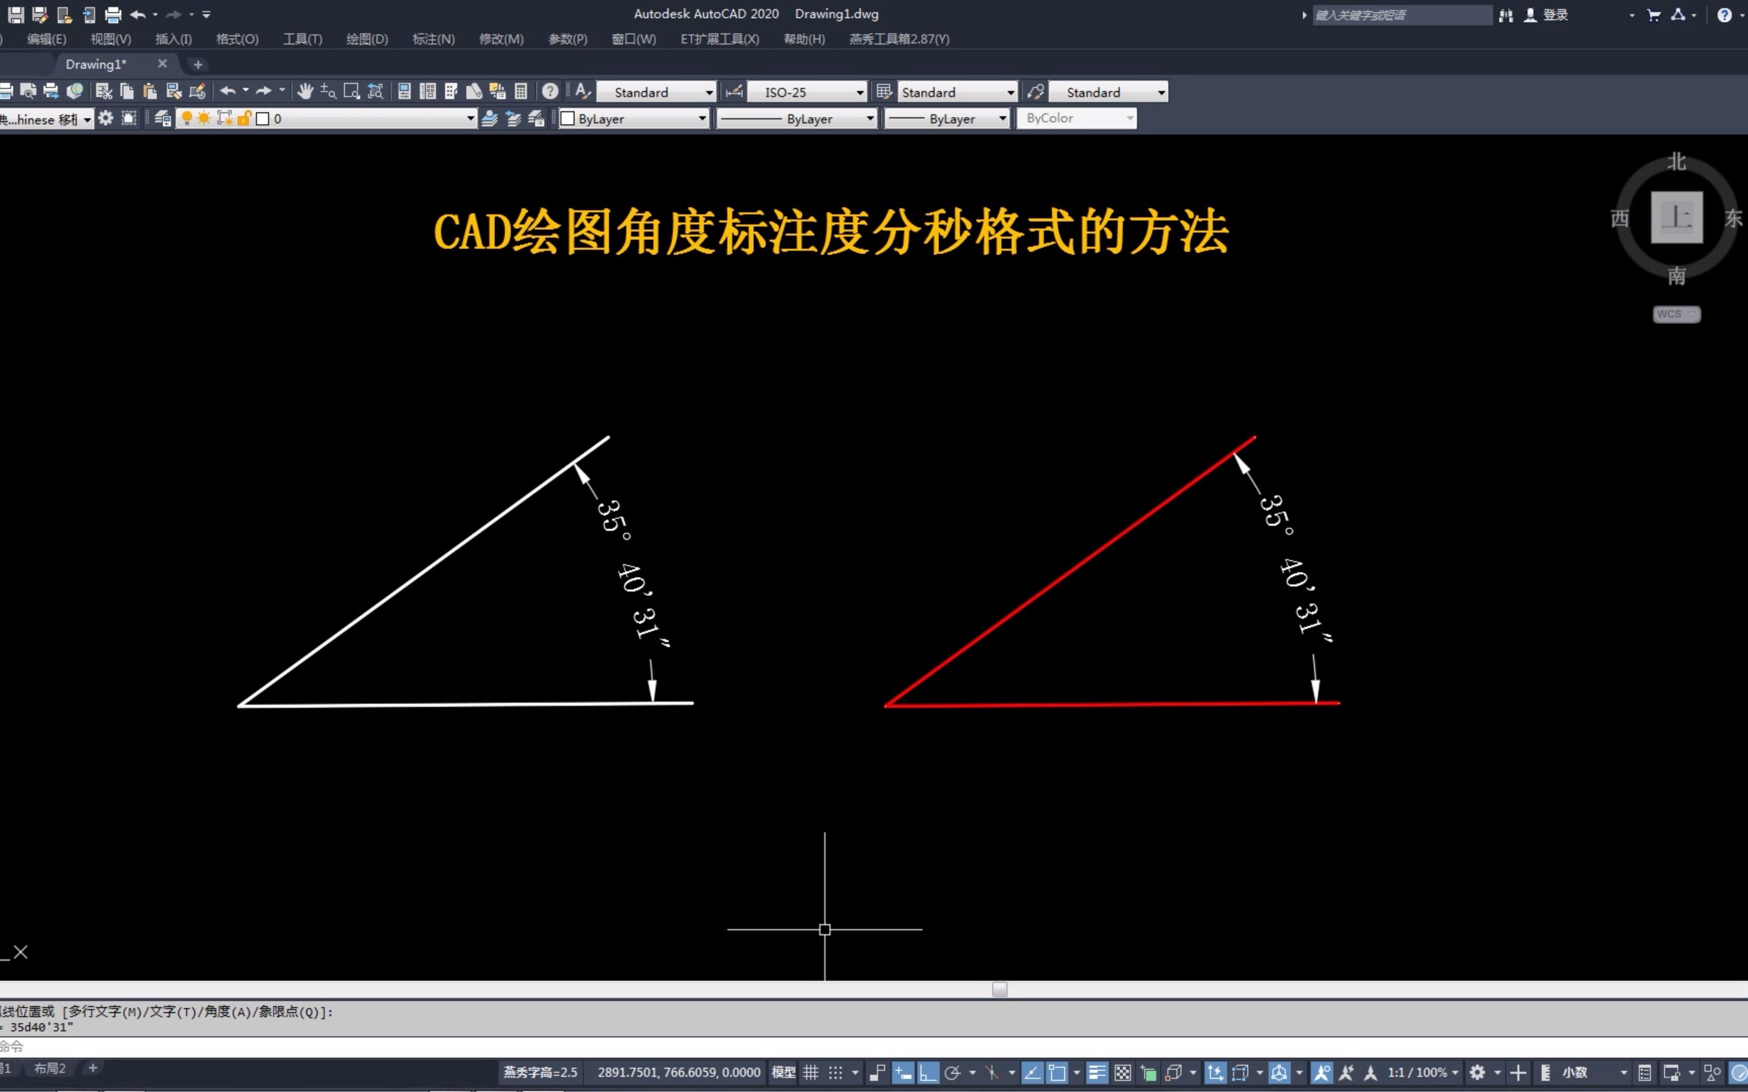Expand the ByLayer color control dropdown
Screen dimensions: 1748x1092
(x=702, y=118)
